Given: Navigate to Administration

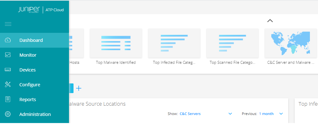Looking at the screenshot, I should click(34, 114).
